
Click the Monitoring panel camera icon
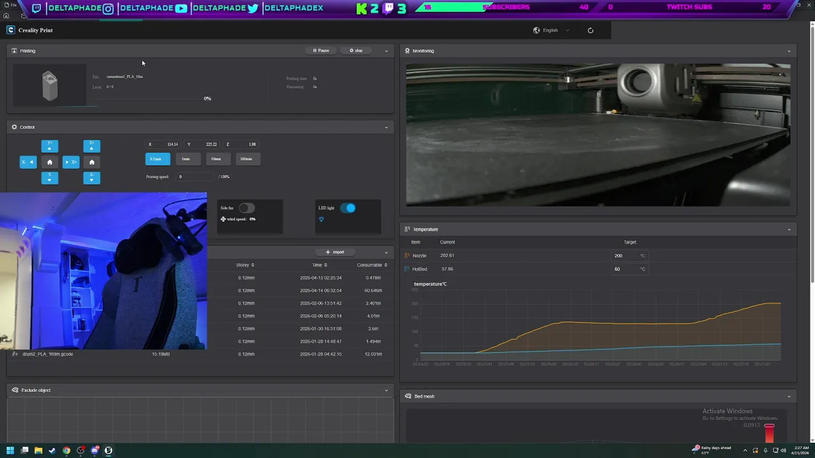pos(407,51)
